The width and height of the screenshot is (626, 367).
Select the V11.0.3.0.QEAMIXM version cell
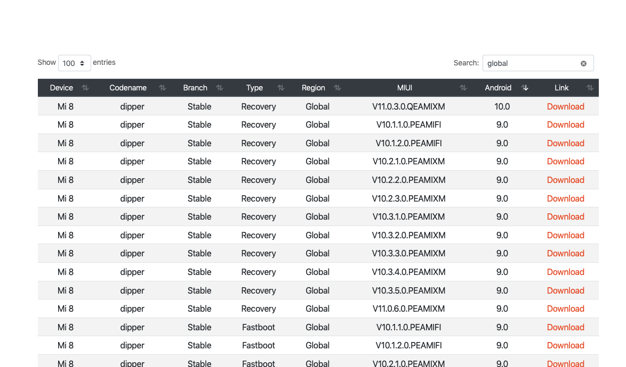click(x=408, y=107)
